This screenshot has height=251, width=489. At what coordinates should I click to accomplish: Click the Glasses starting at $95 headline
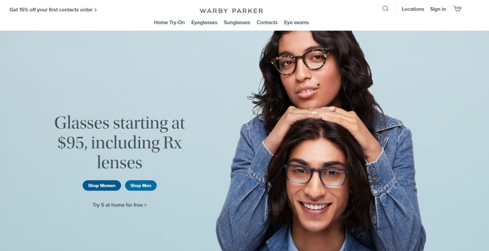point(120,143)
